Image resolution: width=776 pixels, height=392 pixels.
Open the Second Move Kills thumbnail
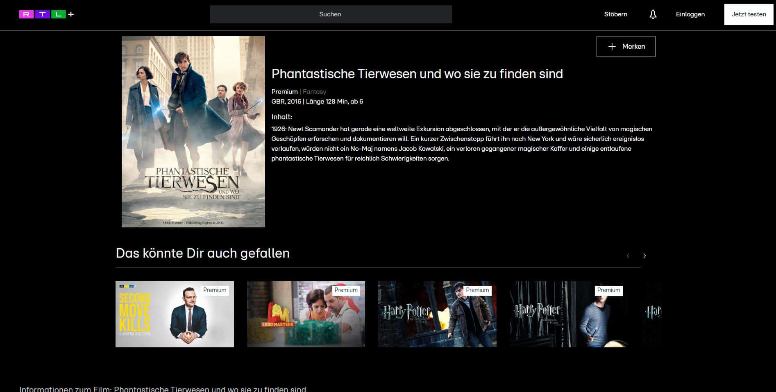pyautogui.click(x=175, y=314)
